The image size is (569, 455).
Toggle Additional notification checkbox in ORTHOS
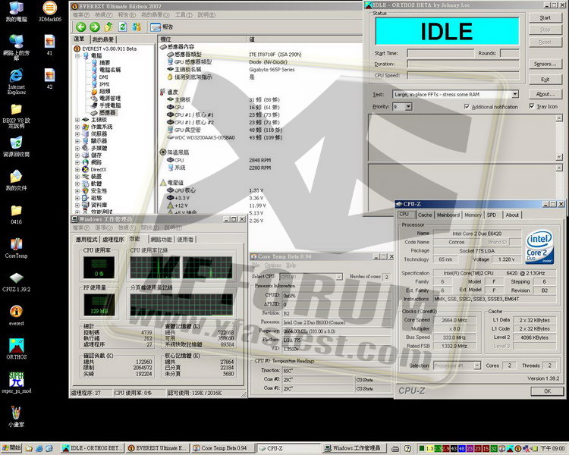click(467, 107)
